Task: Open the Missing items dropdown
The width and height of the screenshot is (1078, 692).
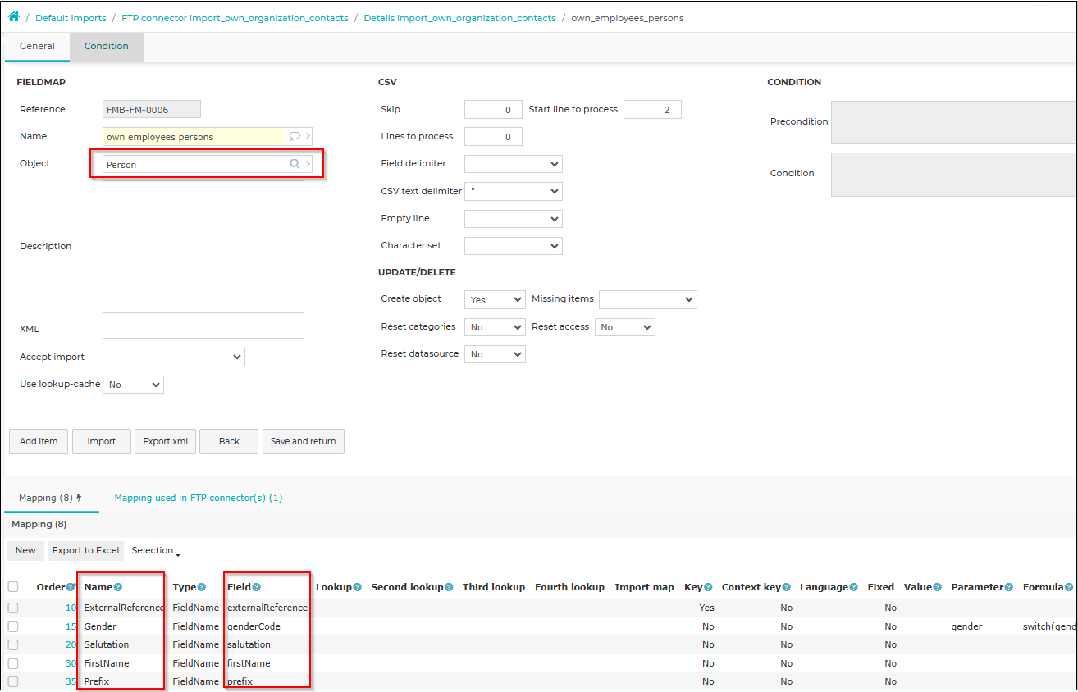Action: (x=647, y=299)
